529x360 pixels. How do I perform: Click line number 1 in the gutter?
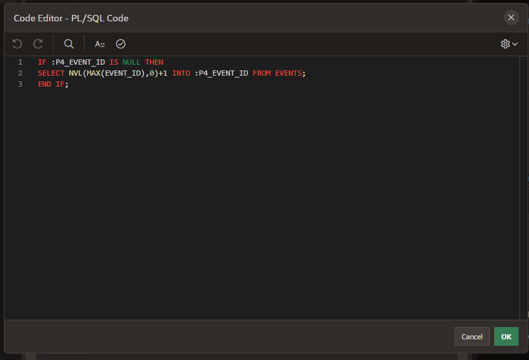pyautogui.click(x=20, y=62)
